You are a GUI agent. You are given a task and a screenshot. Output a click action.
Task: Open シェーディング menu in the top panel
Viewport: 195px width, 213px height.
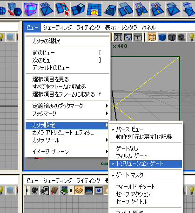pyautogui.click(x=57, y=28)
